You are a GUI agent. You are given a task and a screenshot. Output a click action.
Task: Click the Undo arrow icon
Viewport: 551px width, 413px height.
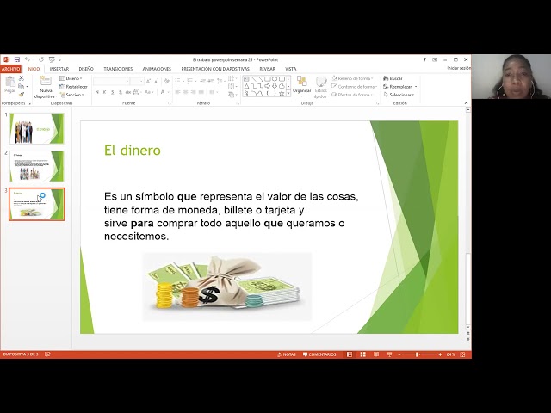click(28, 59)
